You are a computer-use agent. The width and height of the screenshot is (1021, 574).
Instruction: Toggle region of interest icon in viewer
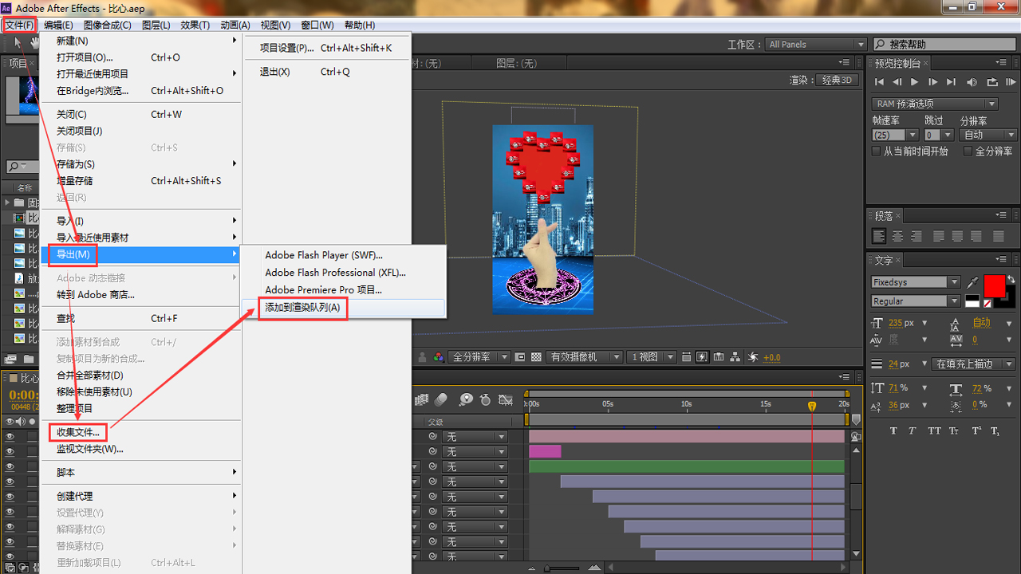click(x=520, y=357)
